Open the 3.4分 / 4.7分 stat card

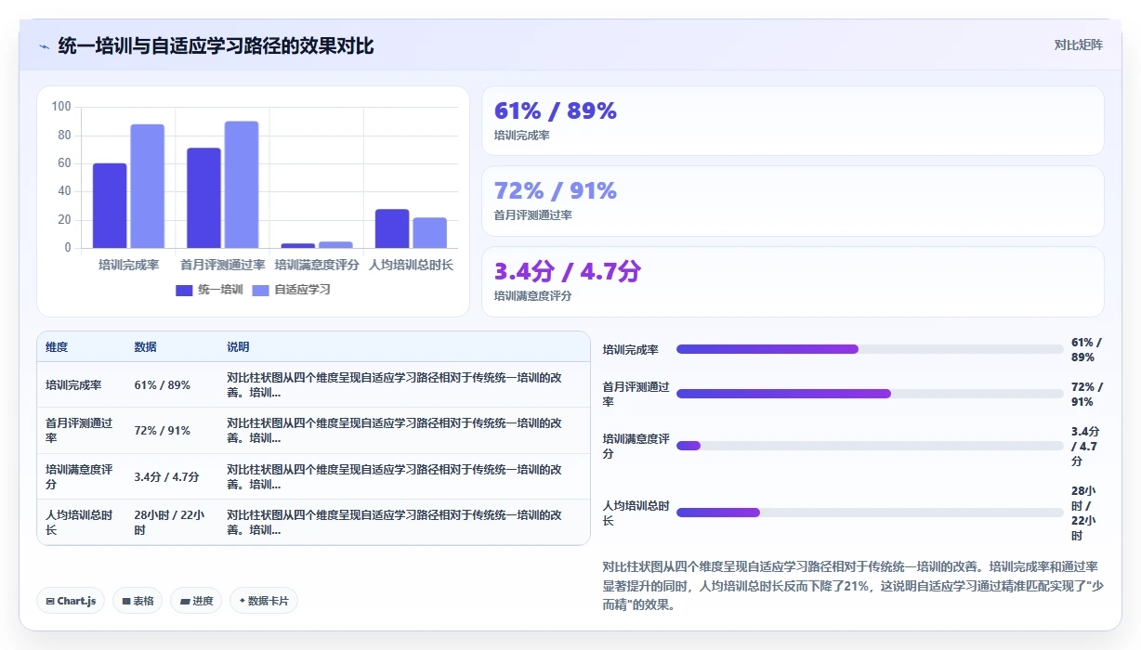pyautogui.click(x=793, y=281)
